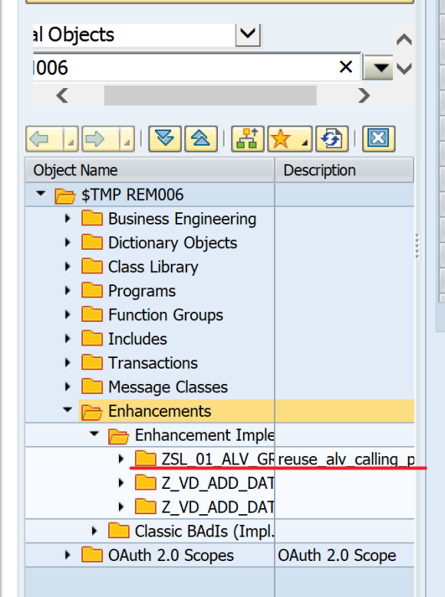Refresh the object list
Viewport: 445px width, 597px height.
[x=331, y=139]
